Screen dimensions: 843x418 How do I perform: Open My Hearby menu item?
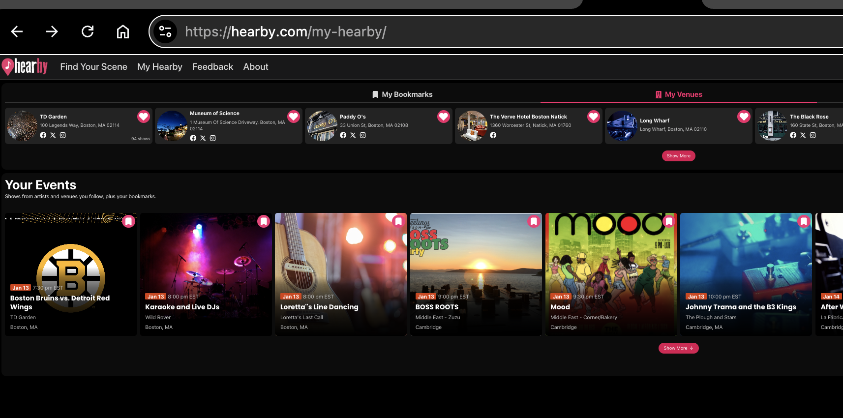(160, 67)
